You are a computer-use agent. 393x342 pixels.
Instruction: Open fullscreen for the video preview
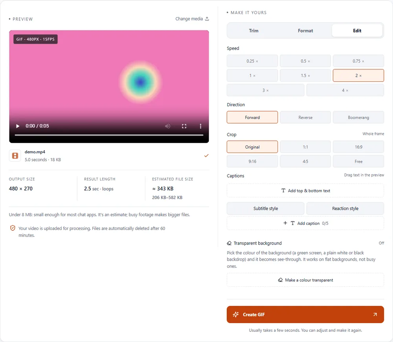coord(184,126)
